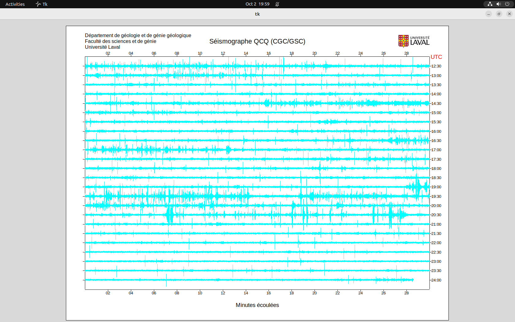Open the network status icon
This screenshot has height=322, width=515.
[x=490, y=4]
